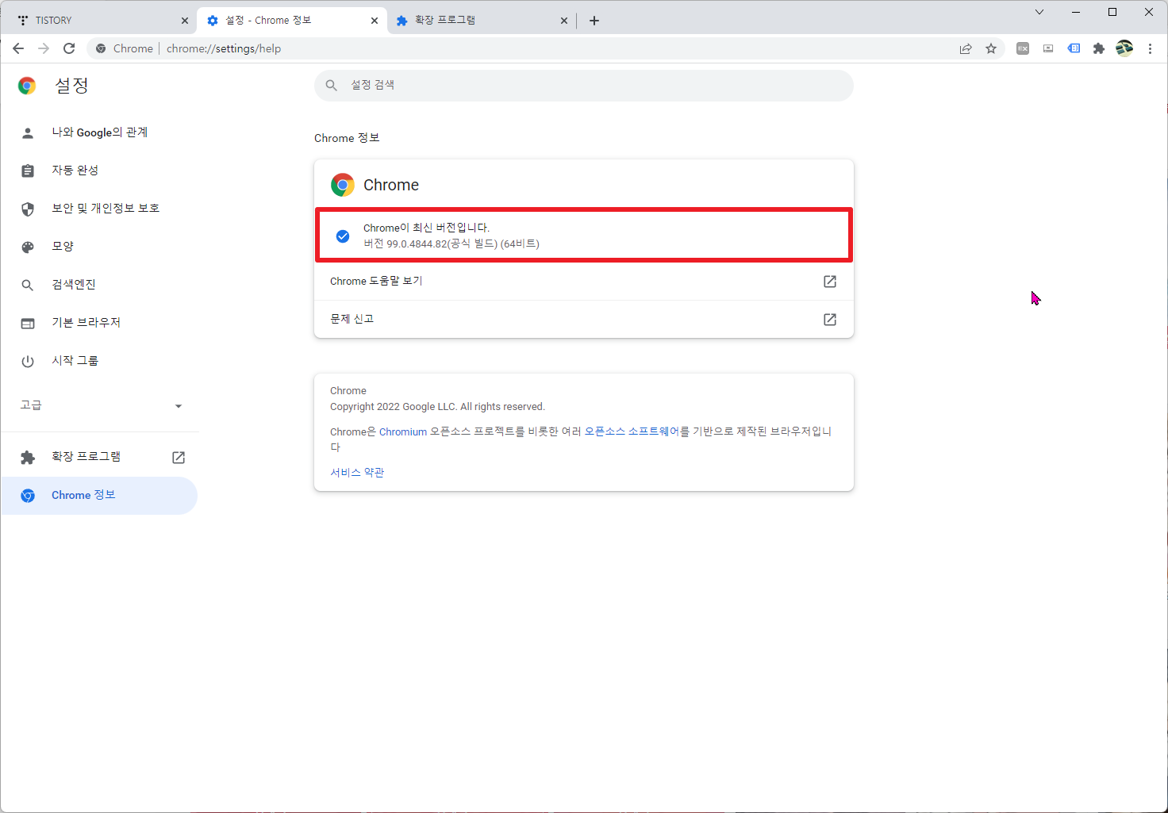
Task: Click the 'Chrome이 최신 버전입니다.' text
Action: coord(426,228)
